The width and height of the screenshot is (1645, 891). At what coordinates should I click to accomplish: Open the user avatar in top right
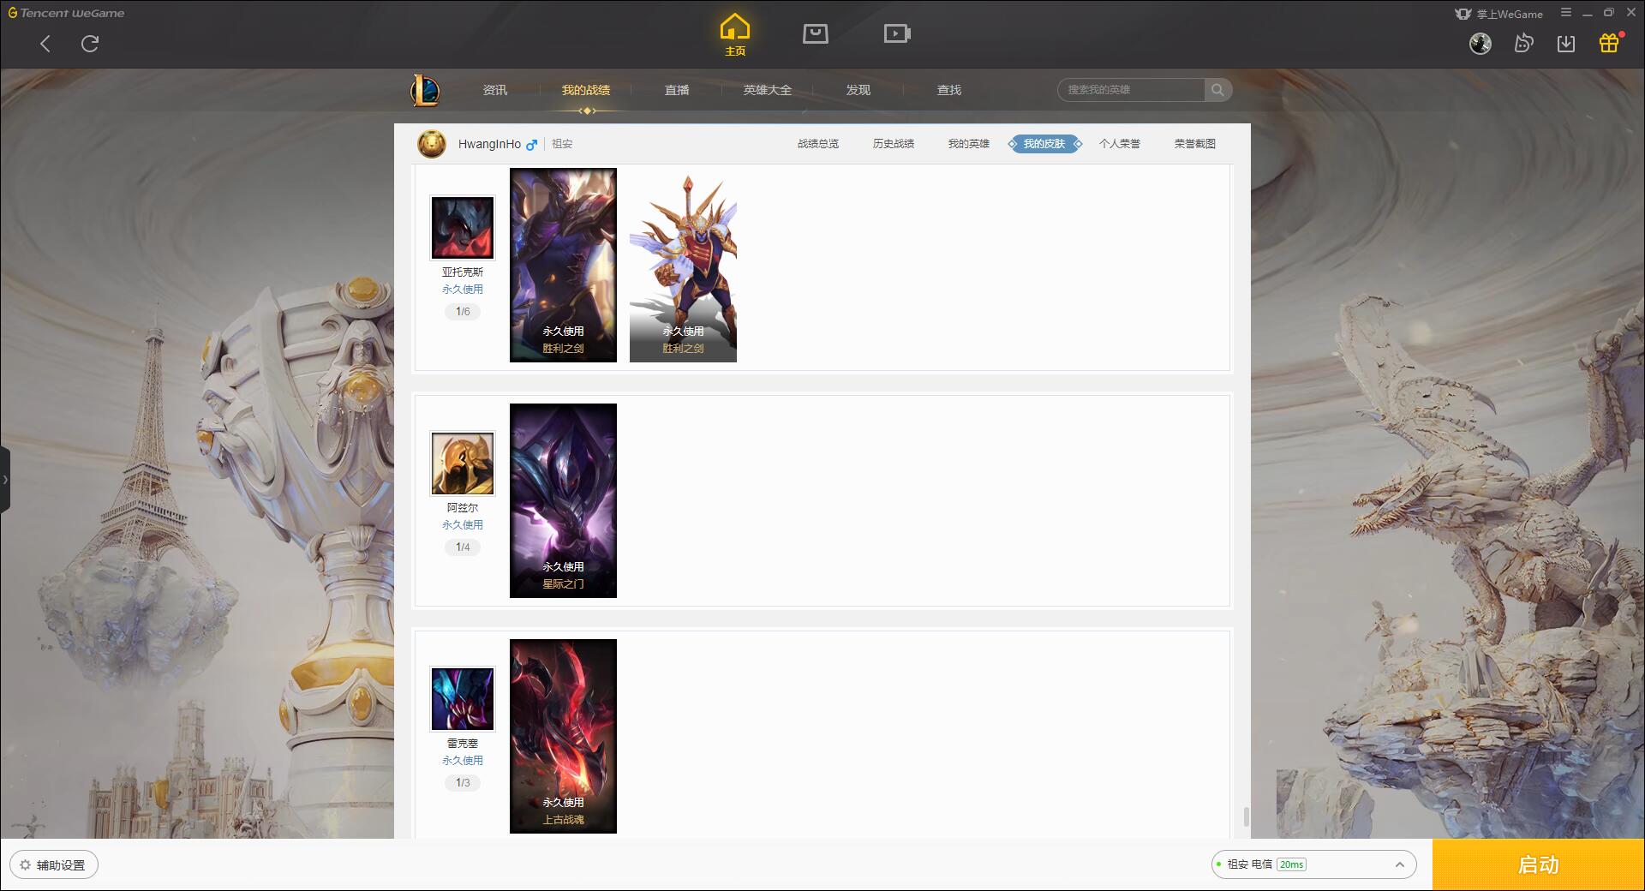point(1480,44)
